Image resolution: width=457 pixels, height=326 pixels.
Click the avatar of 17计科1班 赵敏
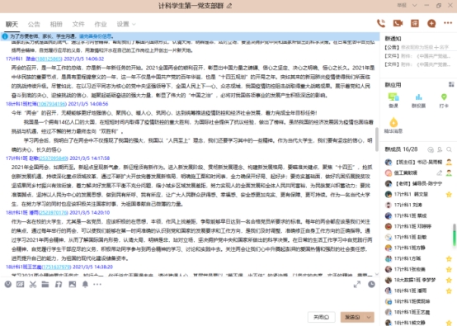tap(389, 238)
